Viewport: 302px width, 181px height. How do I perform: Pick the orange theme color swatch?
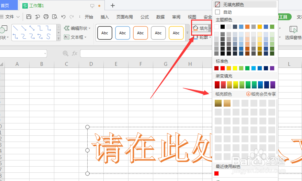247,27
